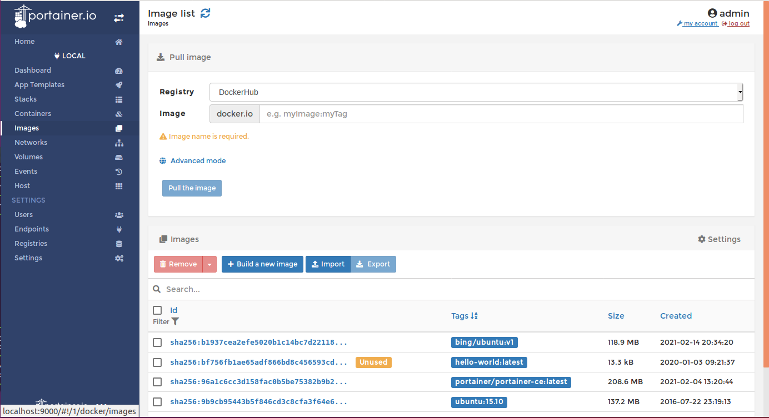Open Registries from the sidebar
This screenshot has height=418, width=769.
[31, 243]
